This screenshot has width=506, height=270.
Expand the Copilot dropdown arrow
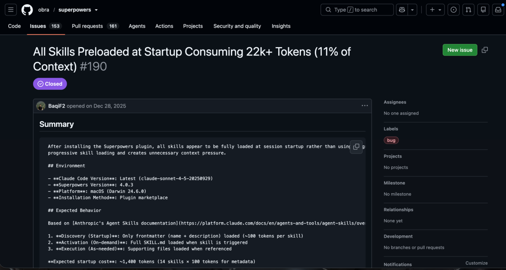point(412,10)
